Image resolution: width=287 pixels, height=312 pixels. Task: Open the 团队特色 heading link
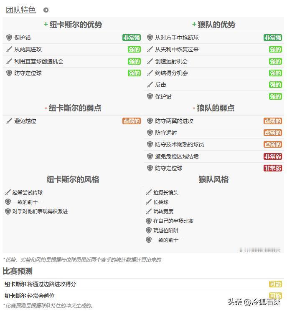click(21, 10)
